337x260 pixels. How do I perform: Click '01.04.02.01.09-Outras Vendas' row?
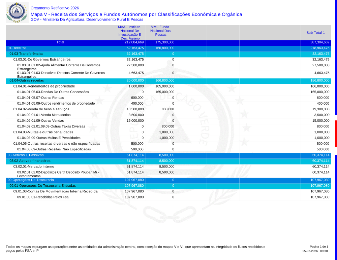coord(168,121)
